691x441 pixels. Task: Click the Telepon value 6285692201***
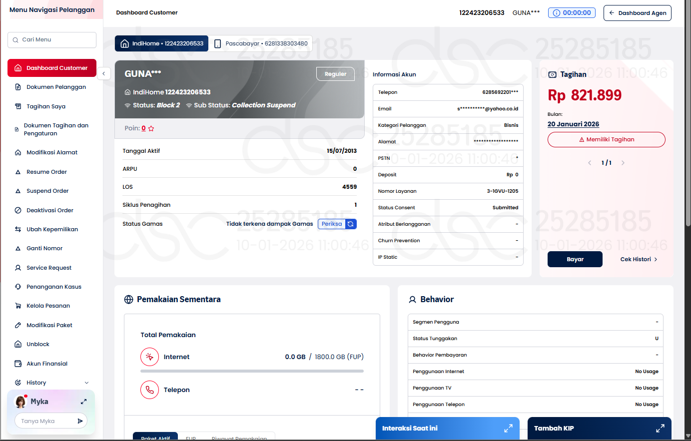[x=500, y=92]
